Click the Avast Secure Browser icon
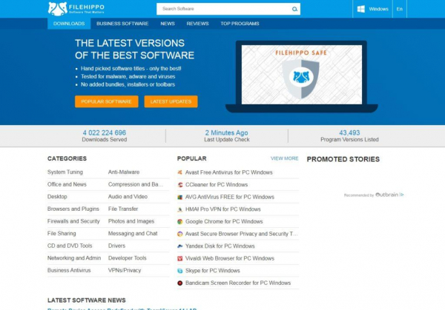Screen dimensions: 445x310 point(180,234)
